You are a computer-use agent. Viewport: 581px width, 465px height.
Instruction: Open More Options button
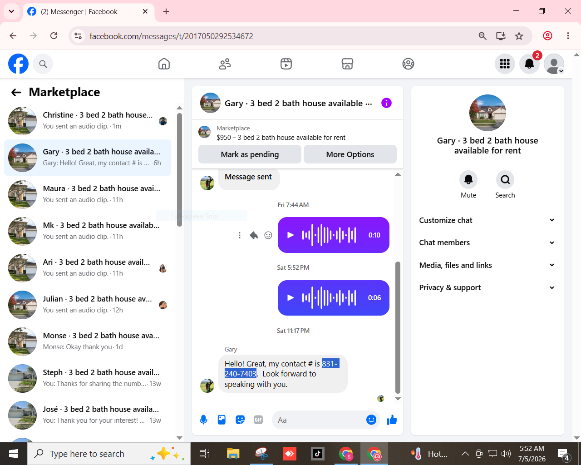[x=350, y=154]
